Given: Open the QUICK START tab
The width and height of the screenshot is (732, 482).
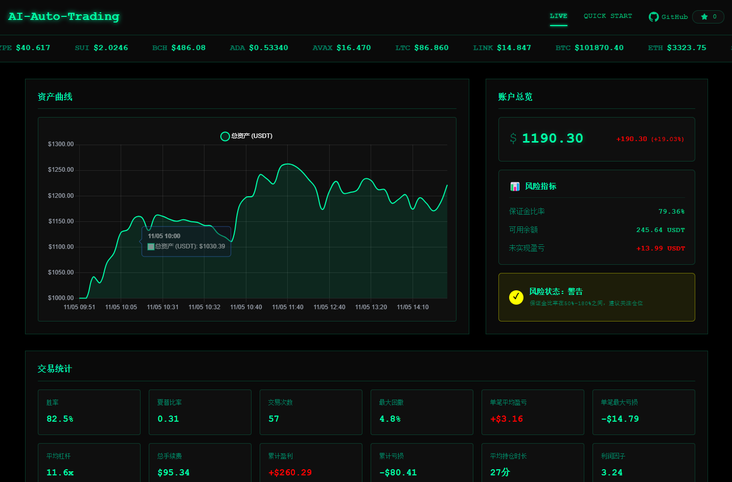Looking at the screenshot, I should 608,16.
